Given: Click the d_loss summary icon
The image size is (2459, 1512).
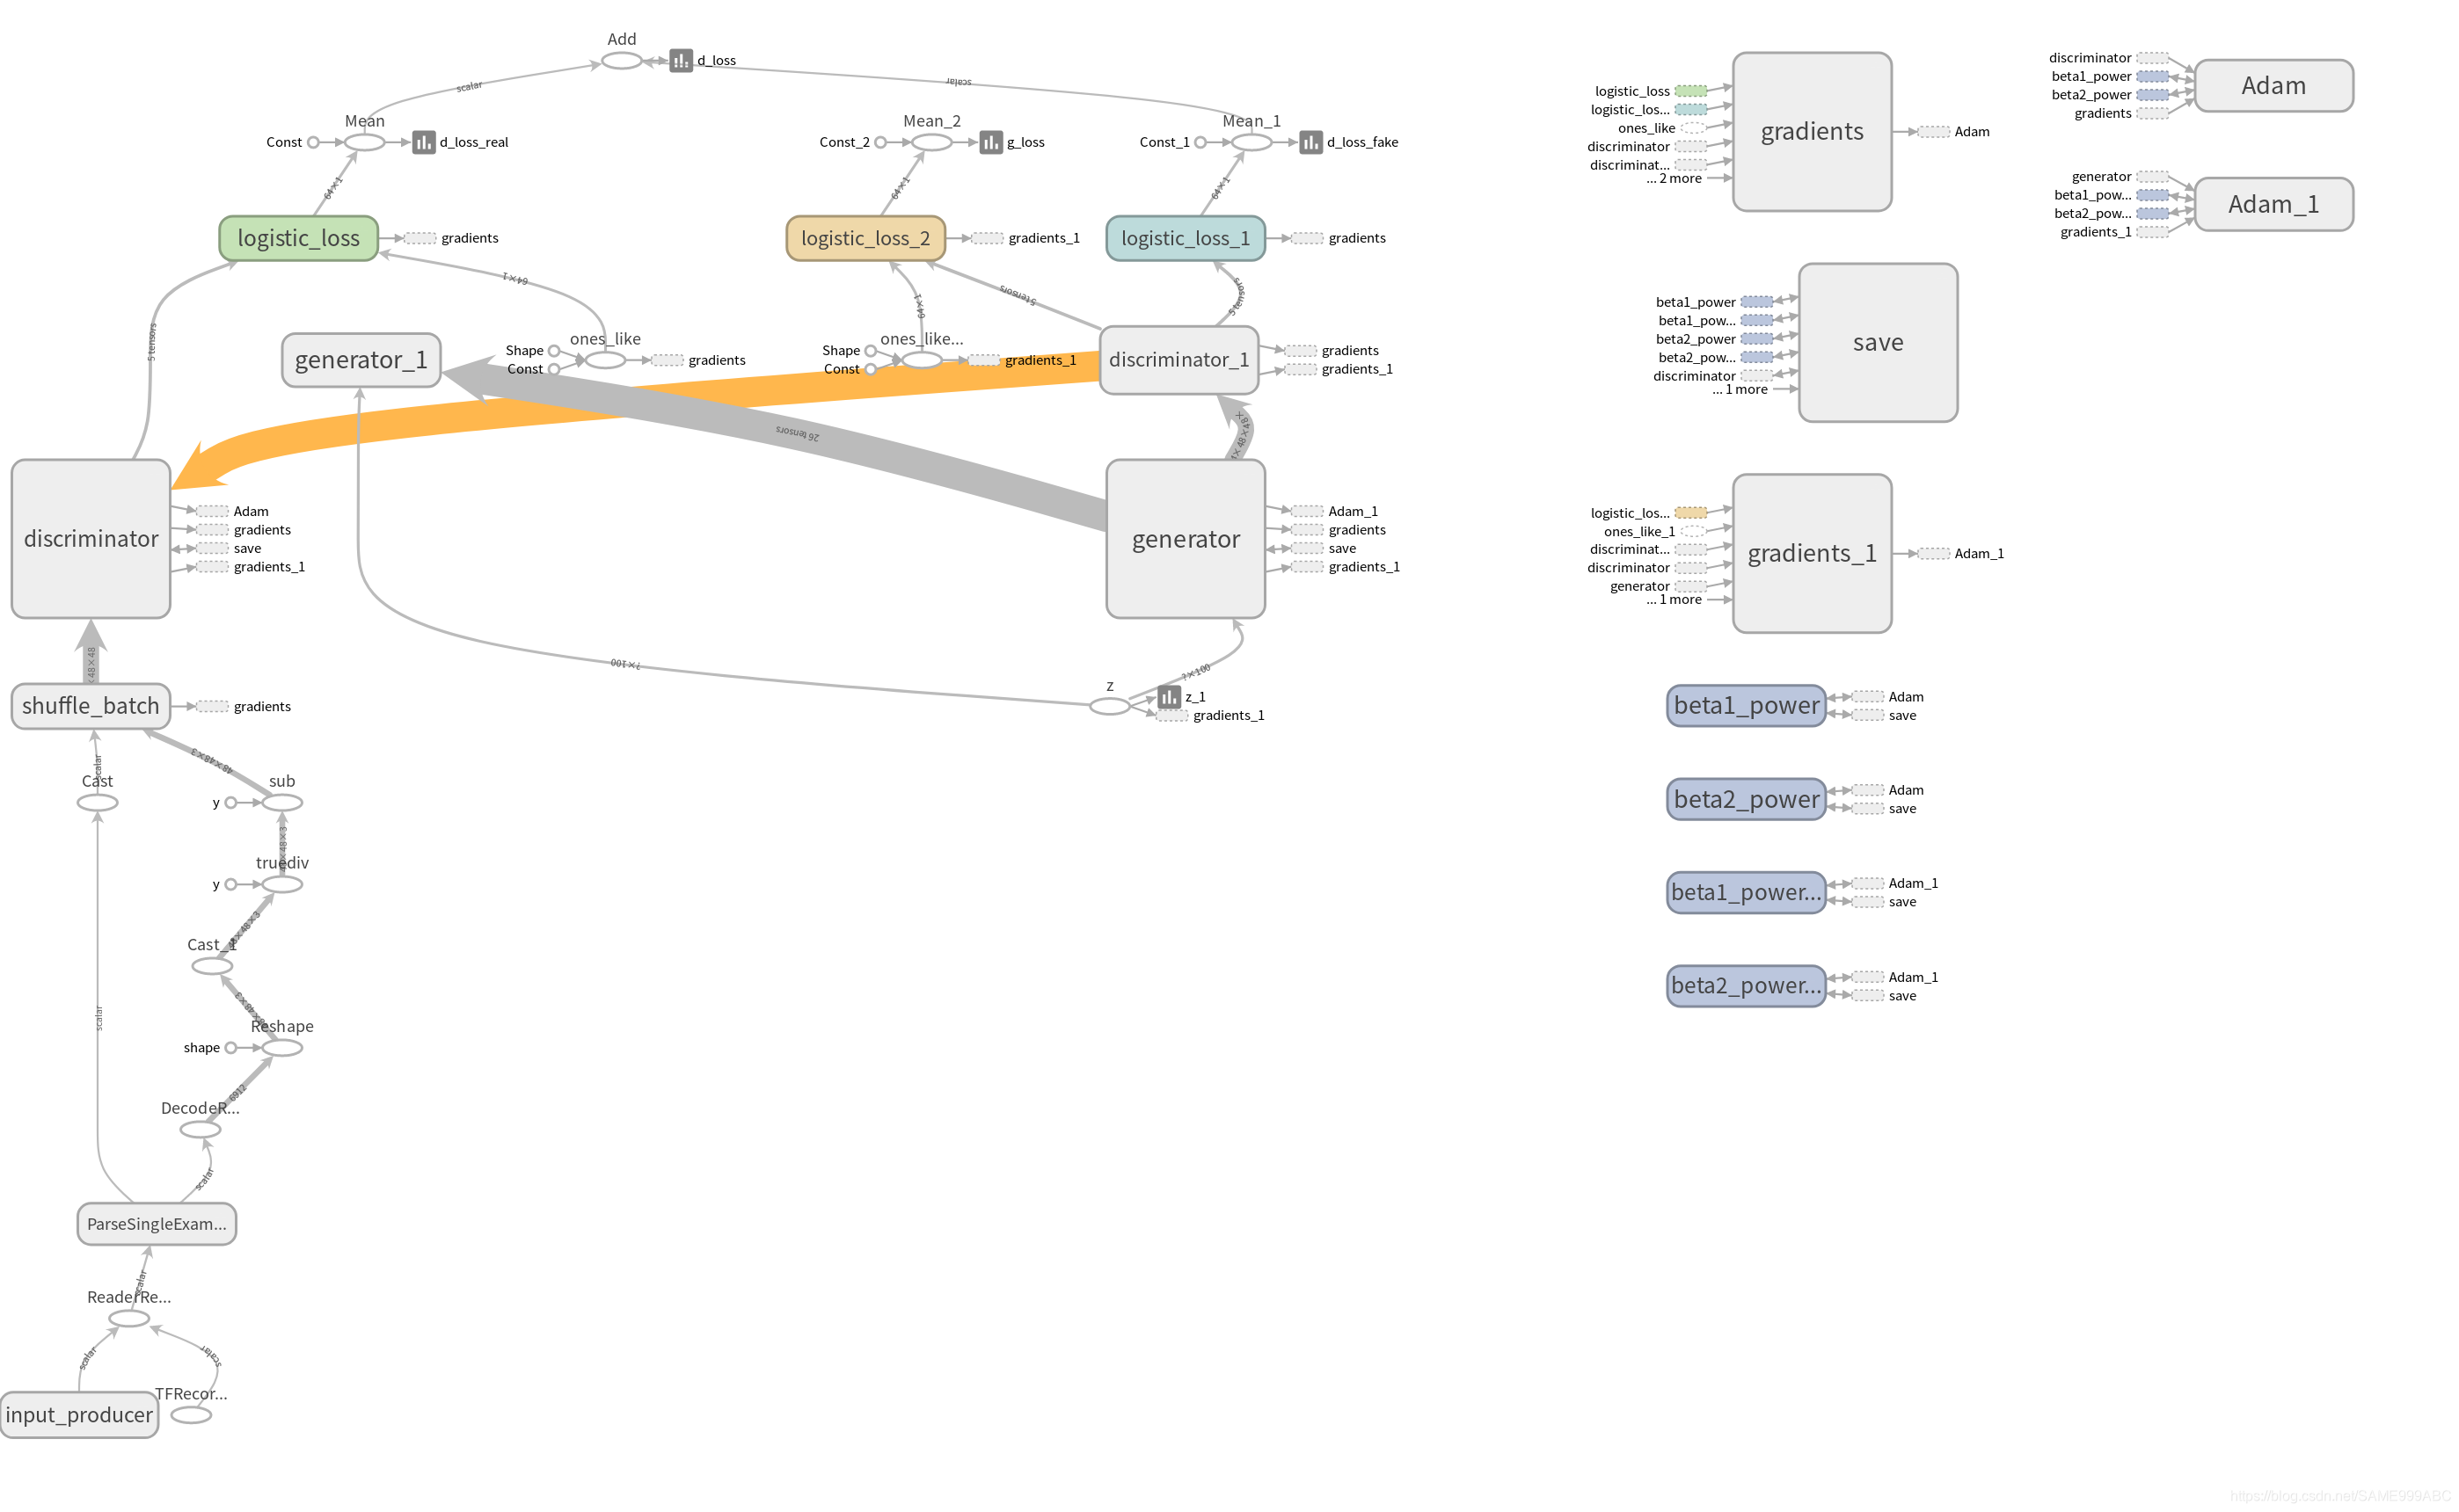Looking at the screenshot, I should [681, 61].
